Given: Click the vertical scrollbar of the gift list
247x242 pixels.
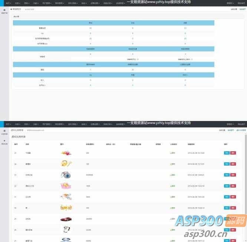Looking at the screenshot, I should (x=246, y=174).
